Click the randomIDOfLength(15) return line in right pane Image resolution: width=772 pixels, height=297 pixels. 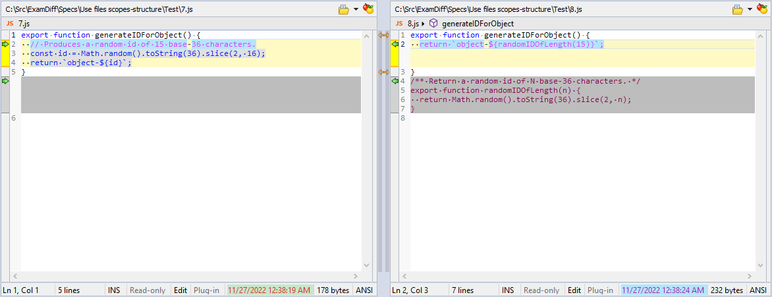tap(511, 44)
